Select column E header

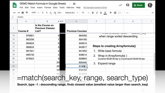(x=76, y=21)
